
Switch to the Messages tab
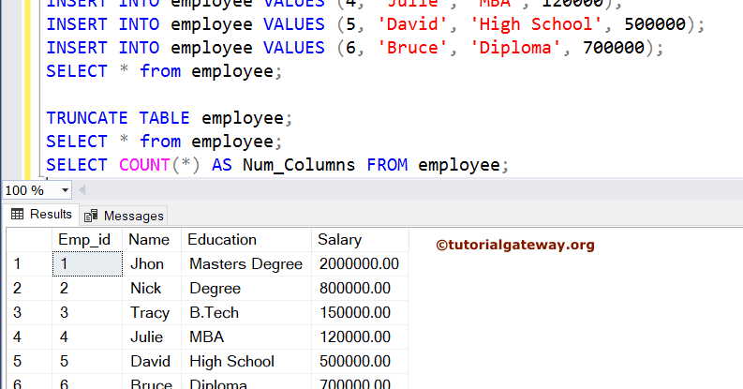[124, 216]
